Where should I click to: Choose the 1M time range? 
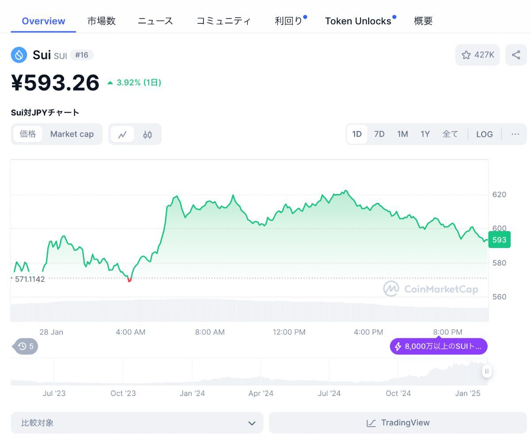[402, 134]
